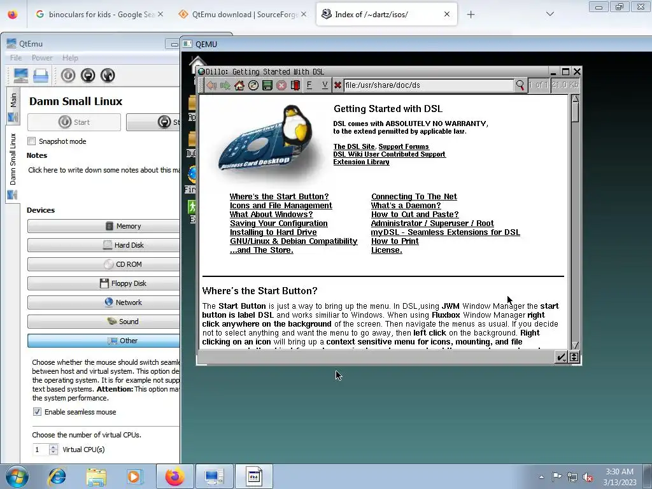Open QtEmu Help menu
652x489 pixels.
[70, 58]
